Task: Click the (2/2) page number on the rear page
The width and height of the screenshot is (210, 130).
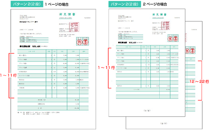Action: 164,123
